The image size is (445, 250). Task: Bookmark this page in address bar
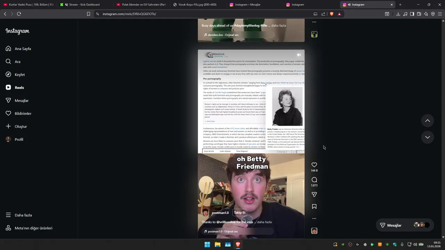88,14
